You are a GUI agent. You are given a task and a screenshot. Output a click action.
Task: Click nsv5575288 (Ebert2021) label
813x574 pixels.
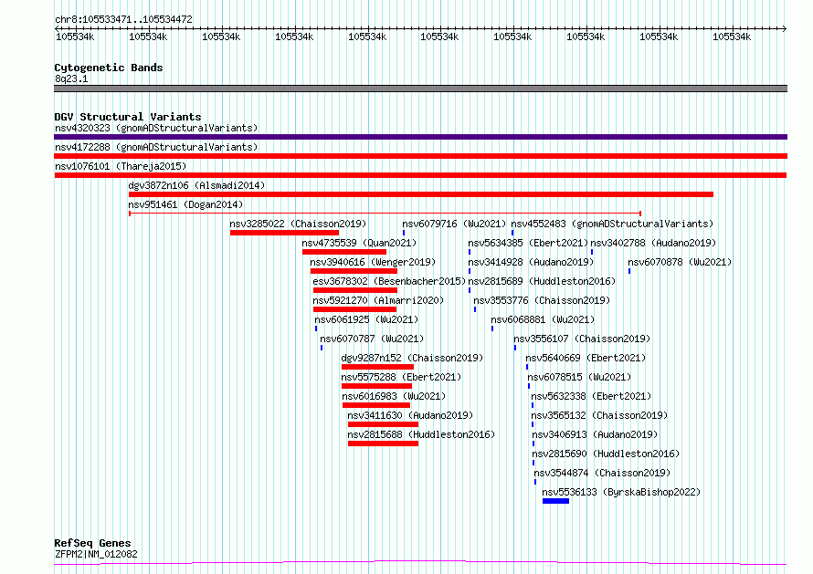(401, 377)
